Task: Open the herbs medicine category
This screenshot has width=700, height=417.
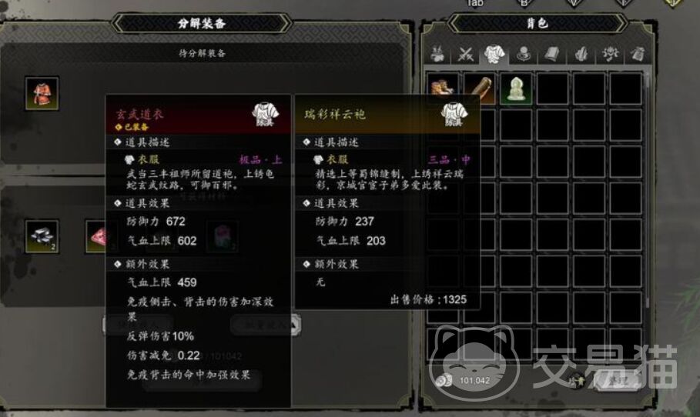Action: coord(437,55)
